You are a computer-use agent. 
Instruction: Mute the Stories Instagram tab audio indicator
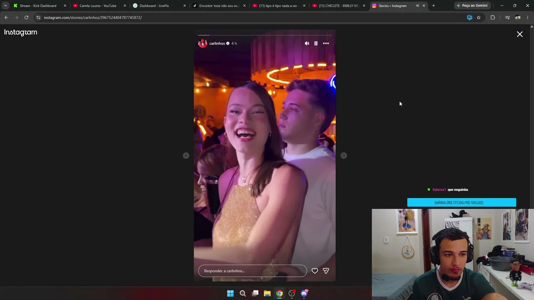[417, 6]
